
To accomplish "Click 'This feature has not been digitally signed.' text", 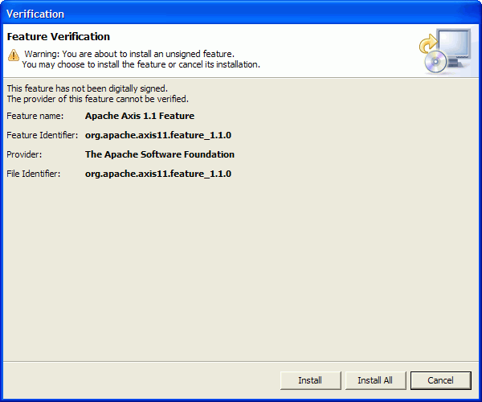I will tap(88, 88).
